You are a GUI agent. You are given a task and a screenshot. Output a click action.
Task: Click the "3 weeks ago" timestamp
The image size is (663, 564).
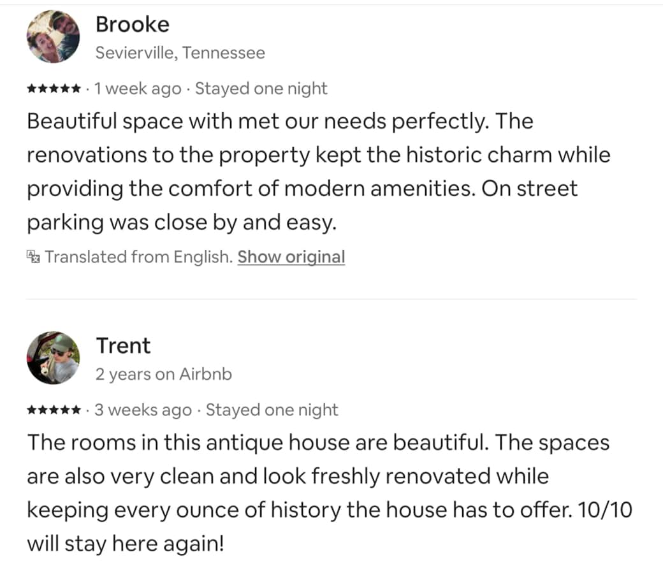coord(143,410)
